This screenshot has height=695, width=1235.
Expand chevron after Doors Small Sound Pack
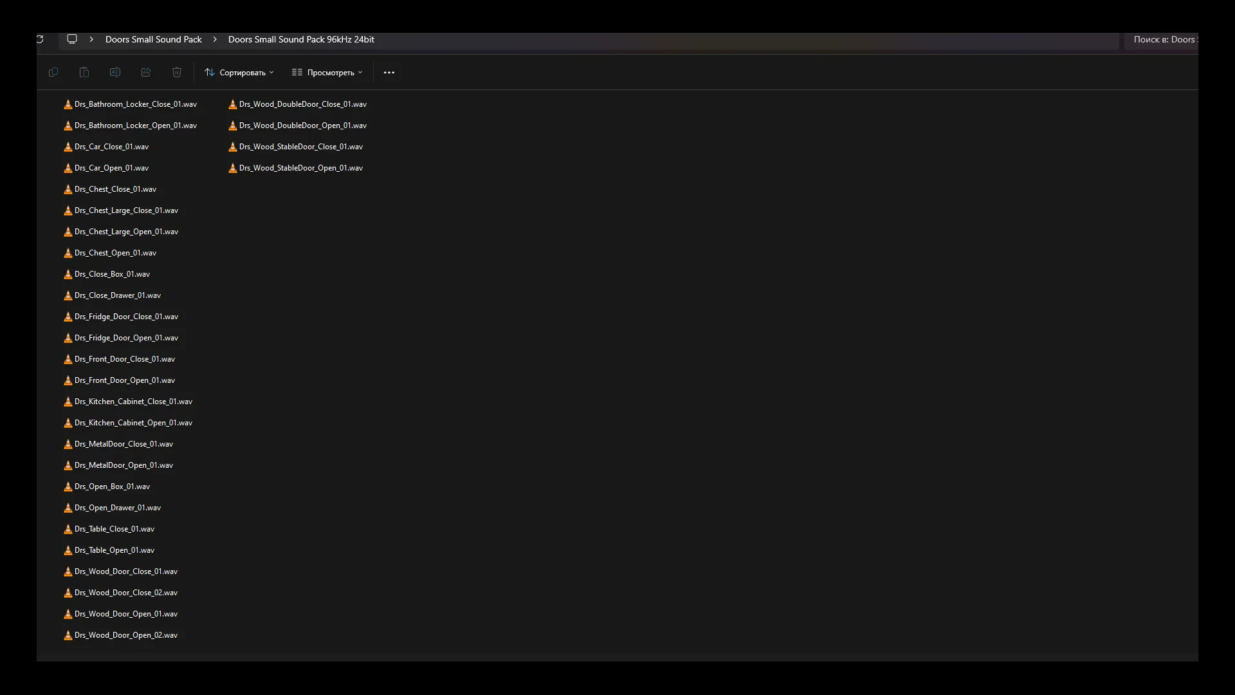[x=215, y=39]
